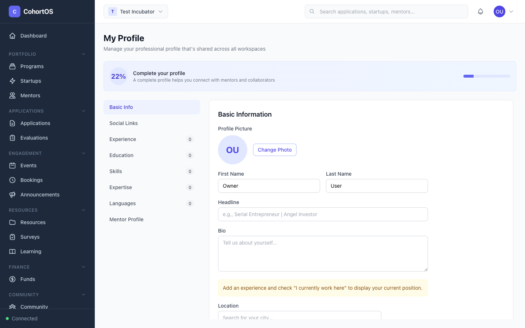Switch to the Social Links tab
Image resolution: width=525 pixels, height=328 pixels.
pos(124,123)
